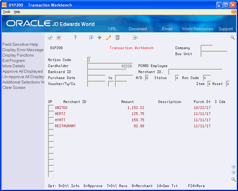Click the trash can delete icon
238x191 pixels.
[x=117, y=37]
